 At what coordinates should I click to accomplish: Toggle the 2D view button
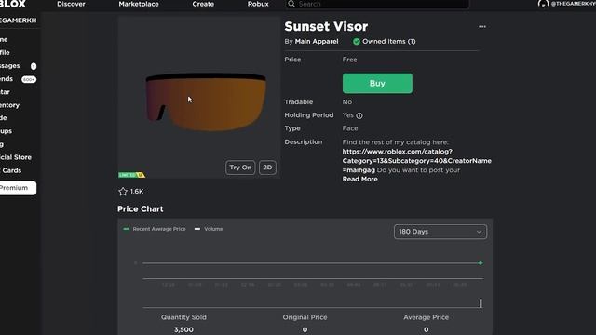tap(267, 167)
